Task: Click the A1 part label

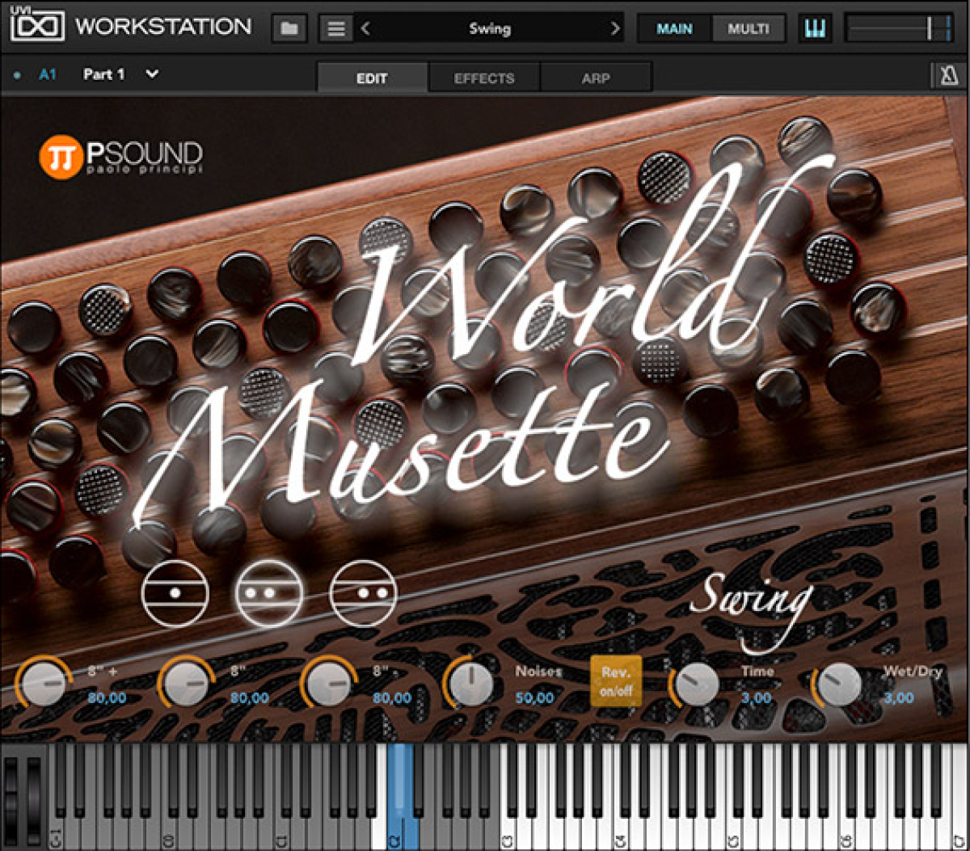Action: pos(48,74)
